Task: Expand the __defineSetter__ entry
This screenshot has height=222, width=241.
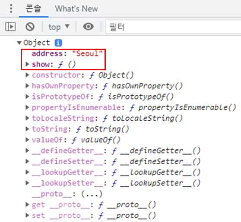Action: click(x=27, y=161)
